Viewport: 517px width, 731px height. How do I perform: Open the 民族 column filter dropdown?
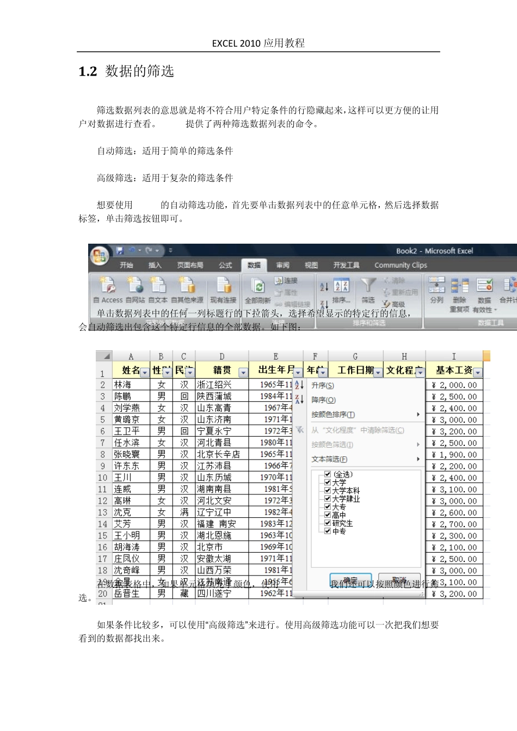[x=189, y=373]
